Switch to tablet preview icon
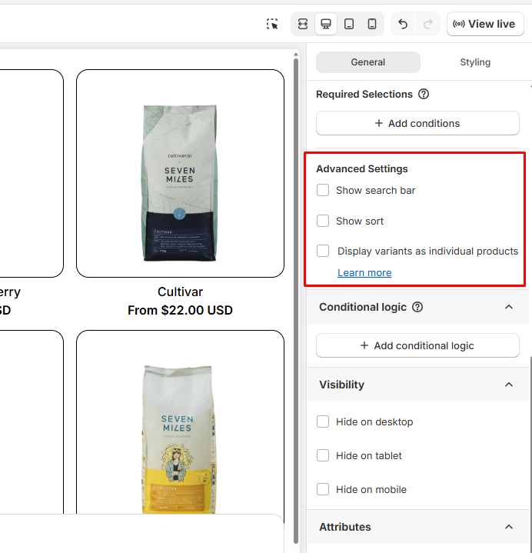Viewport: 532px width, 553px height. click(x=349, y=24)
